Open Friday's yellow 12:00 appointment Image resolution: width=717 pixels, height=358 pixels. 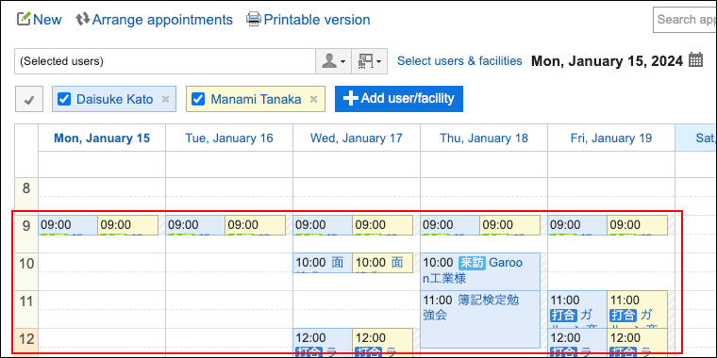pyautogui.click(x=637, y=343)
